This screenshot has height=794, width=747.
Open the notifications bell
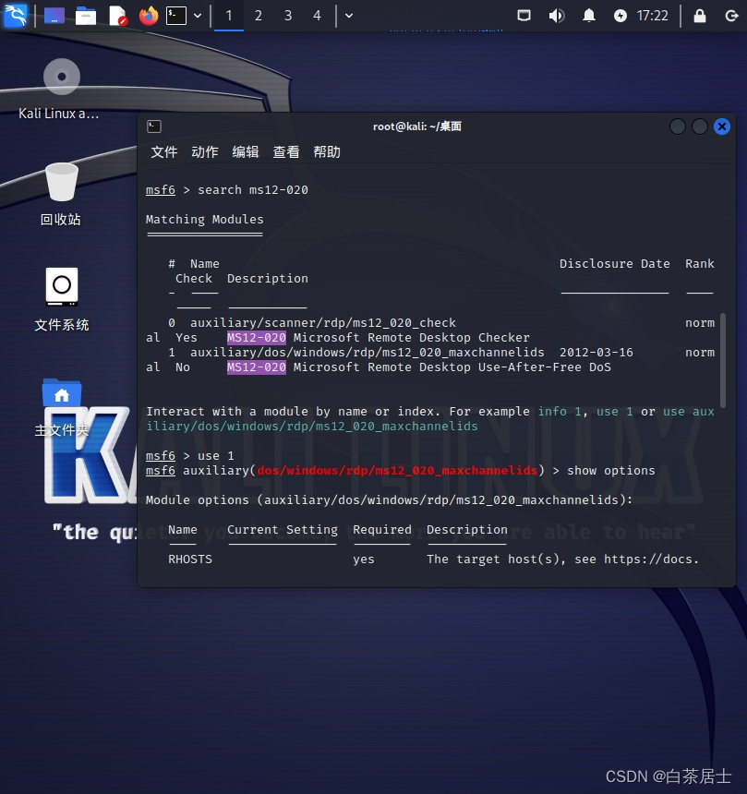(x=588, y=16)
